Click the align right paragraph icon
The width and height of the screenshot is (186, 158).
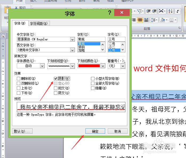(134, 20)
